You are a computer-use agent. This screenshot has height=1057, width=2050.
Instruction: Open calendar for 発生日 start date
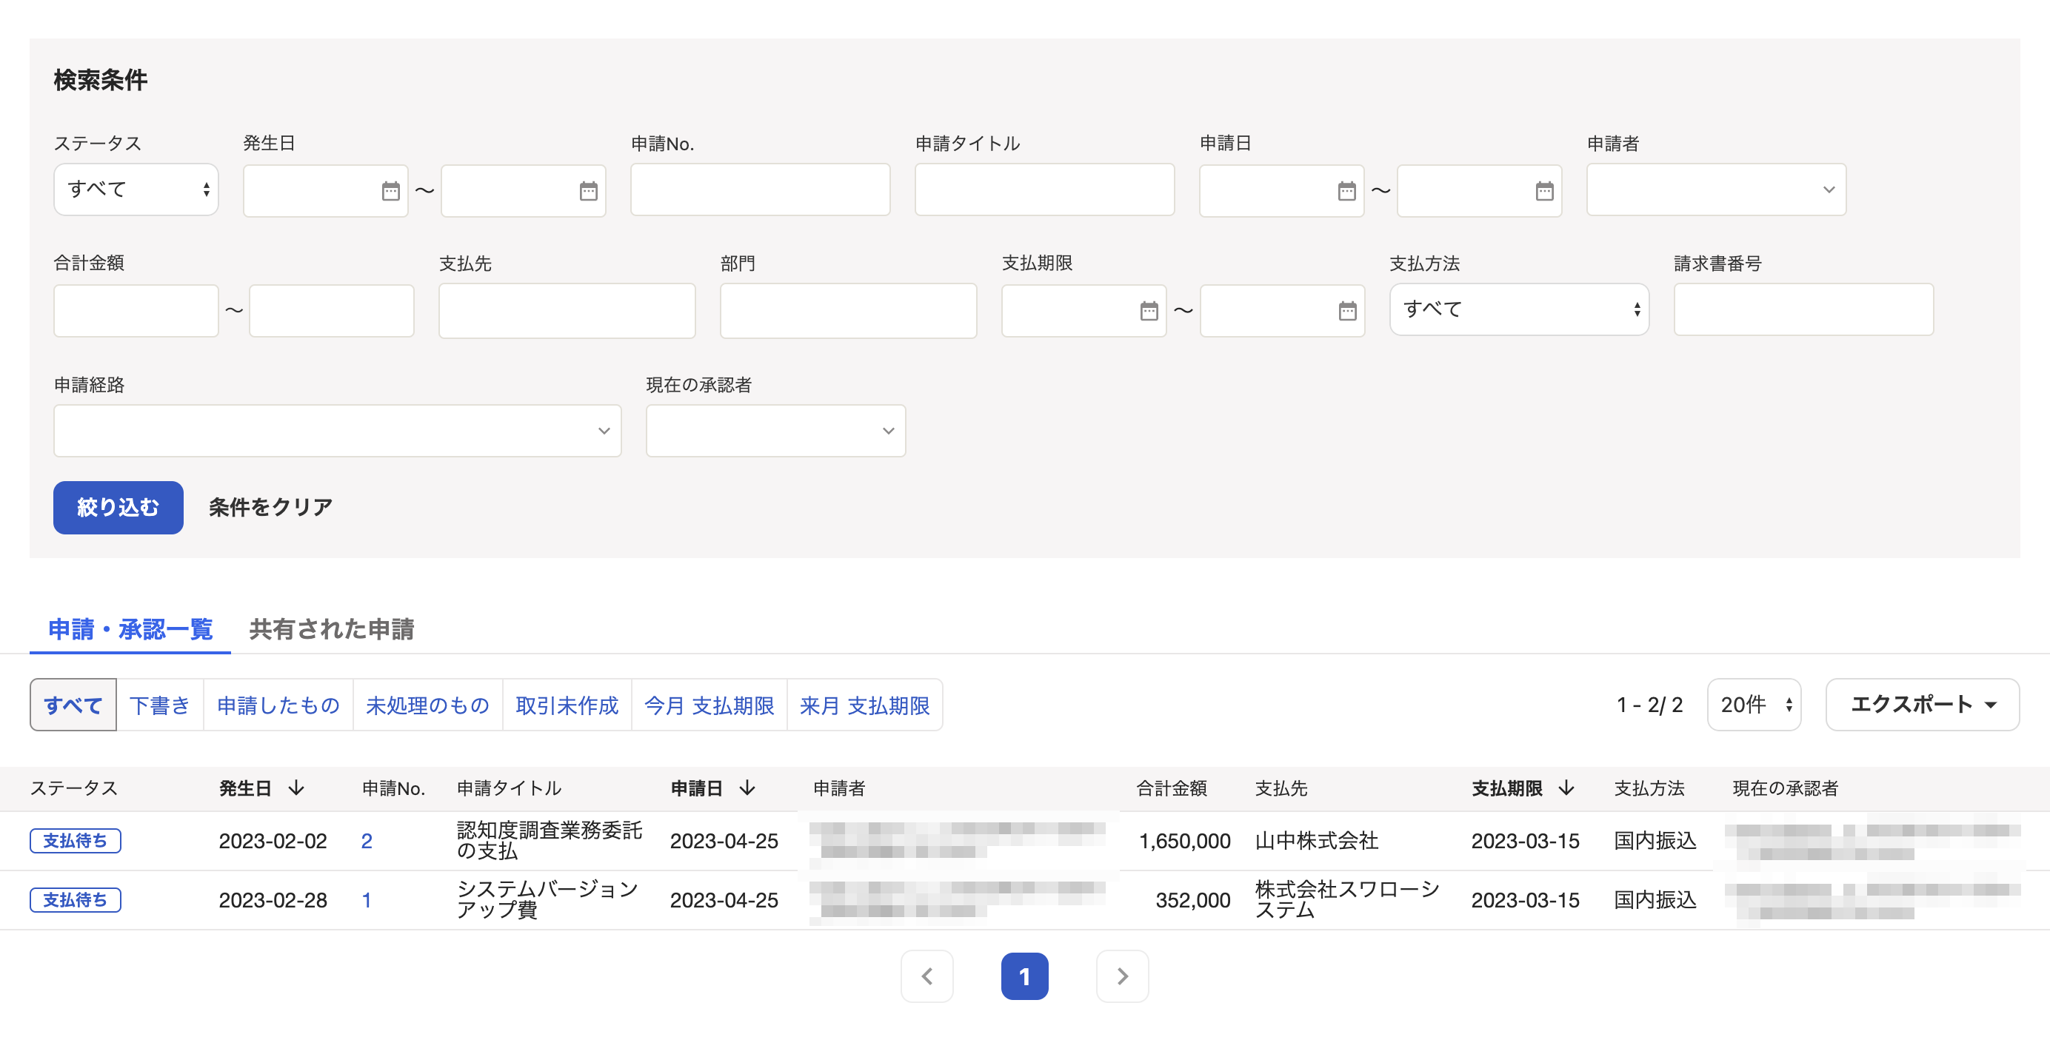pos(390,191)
